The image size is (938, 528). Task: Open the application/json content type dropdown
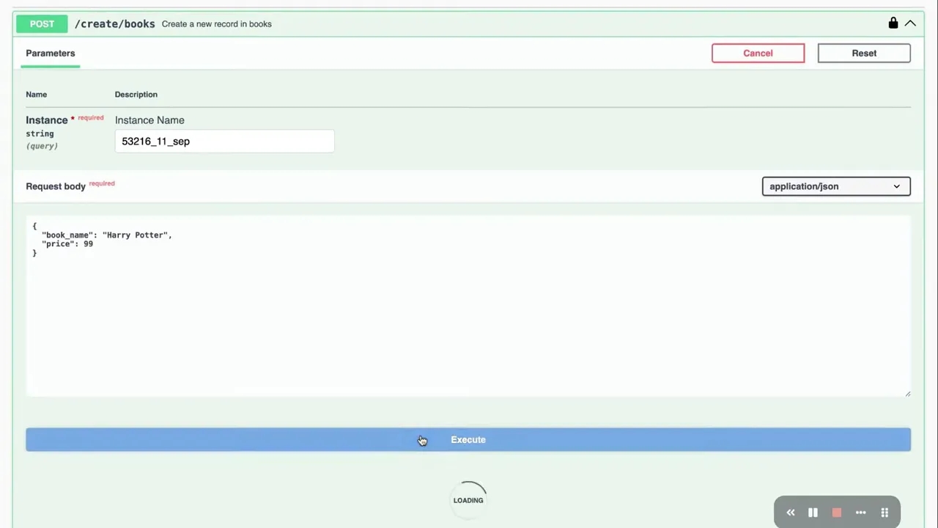(835, 186)
